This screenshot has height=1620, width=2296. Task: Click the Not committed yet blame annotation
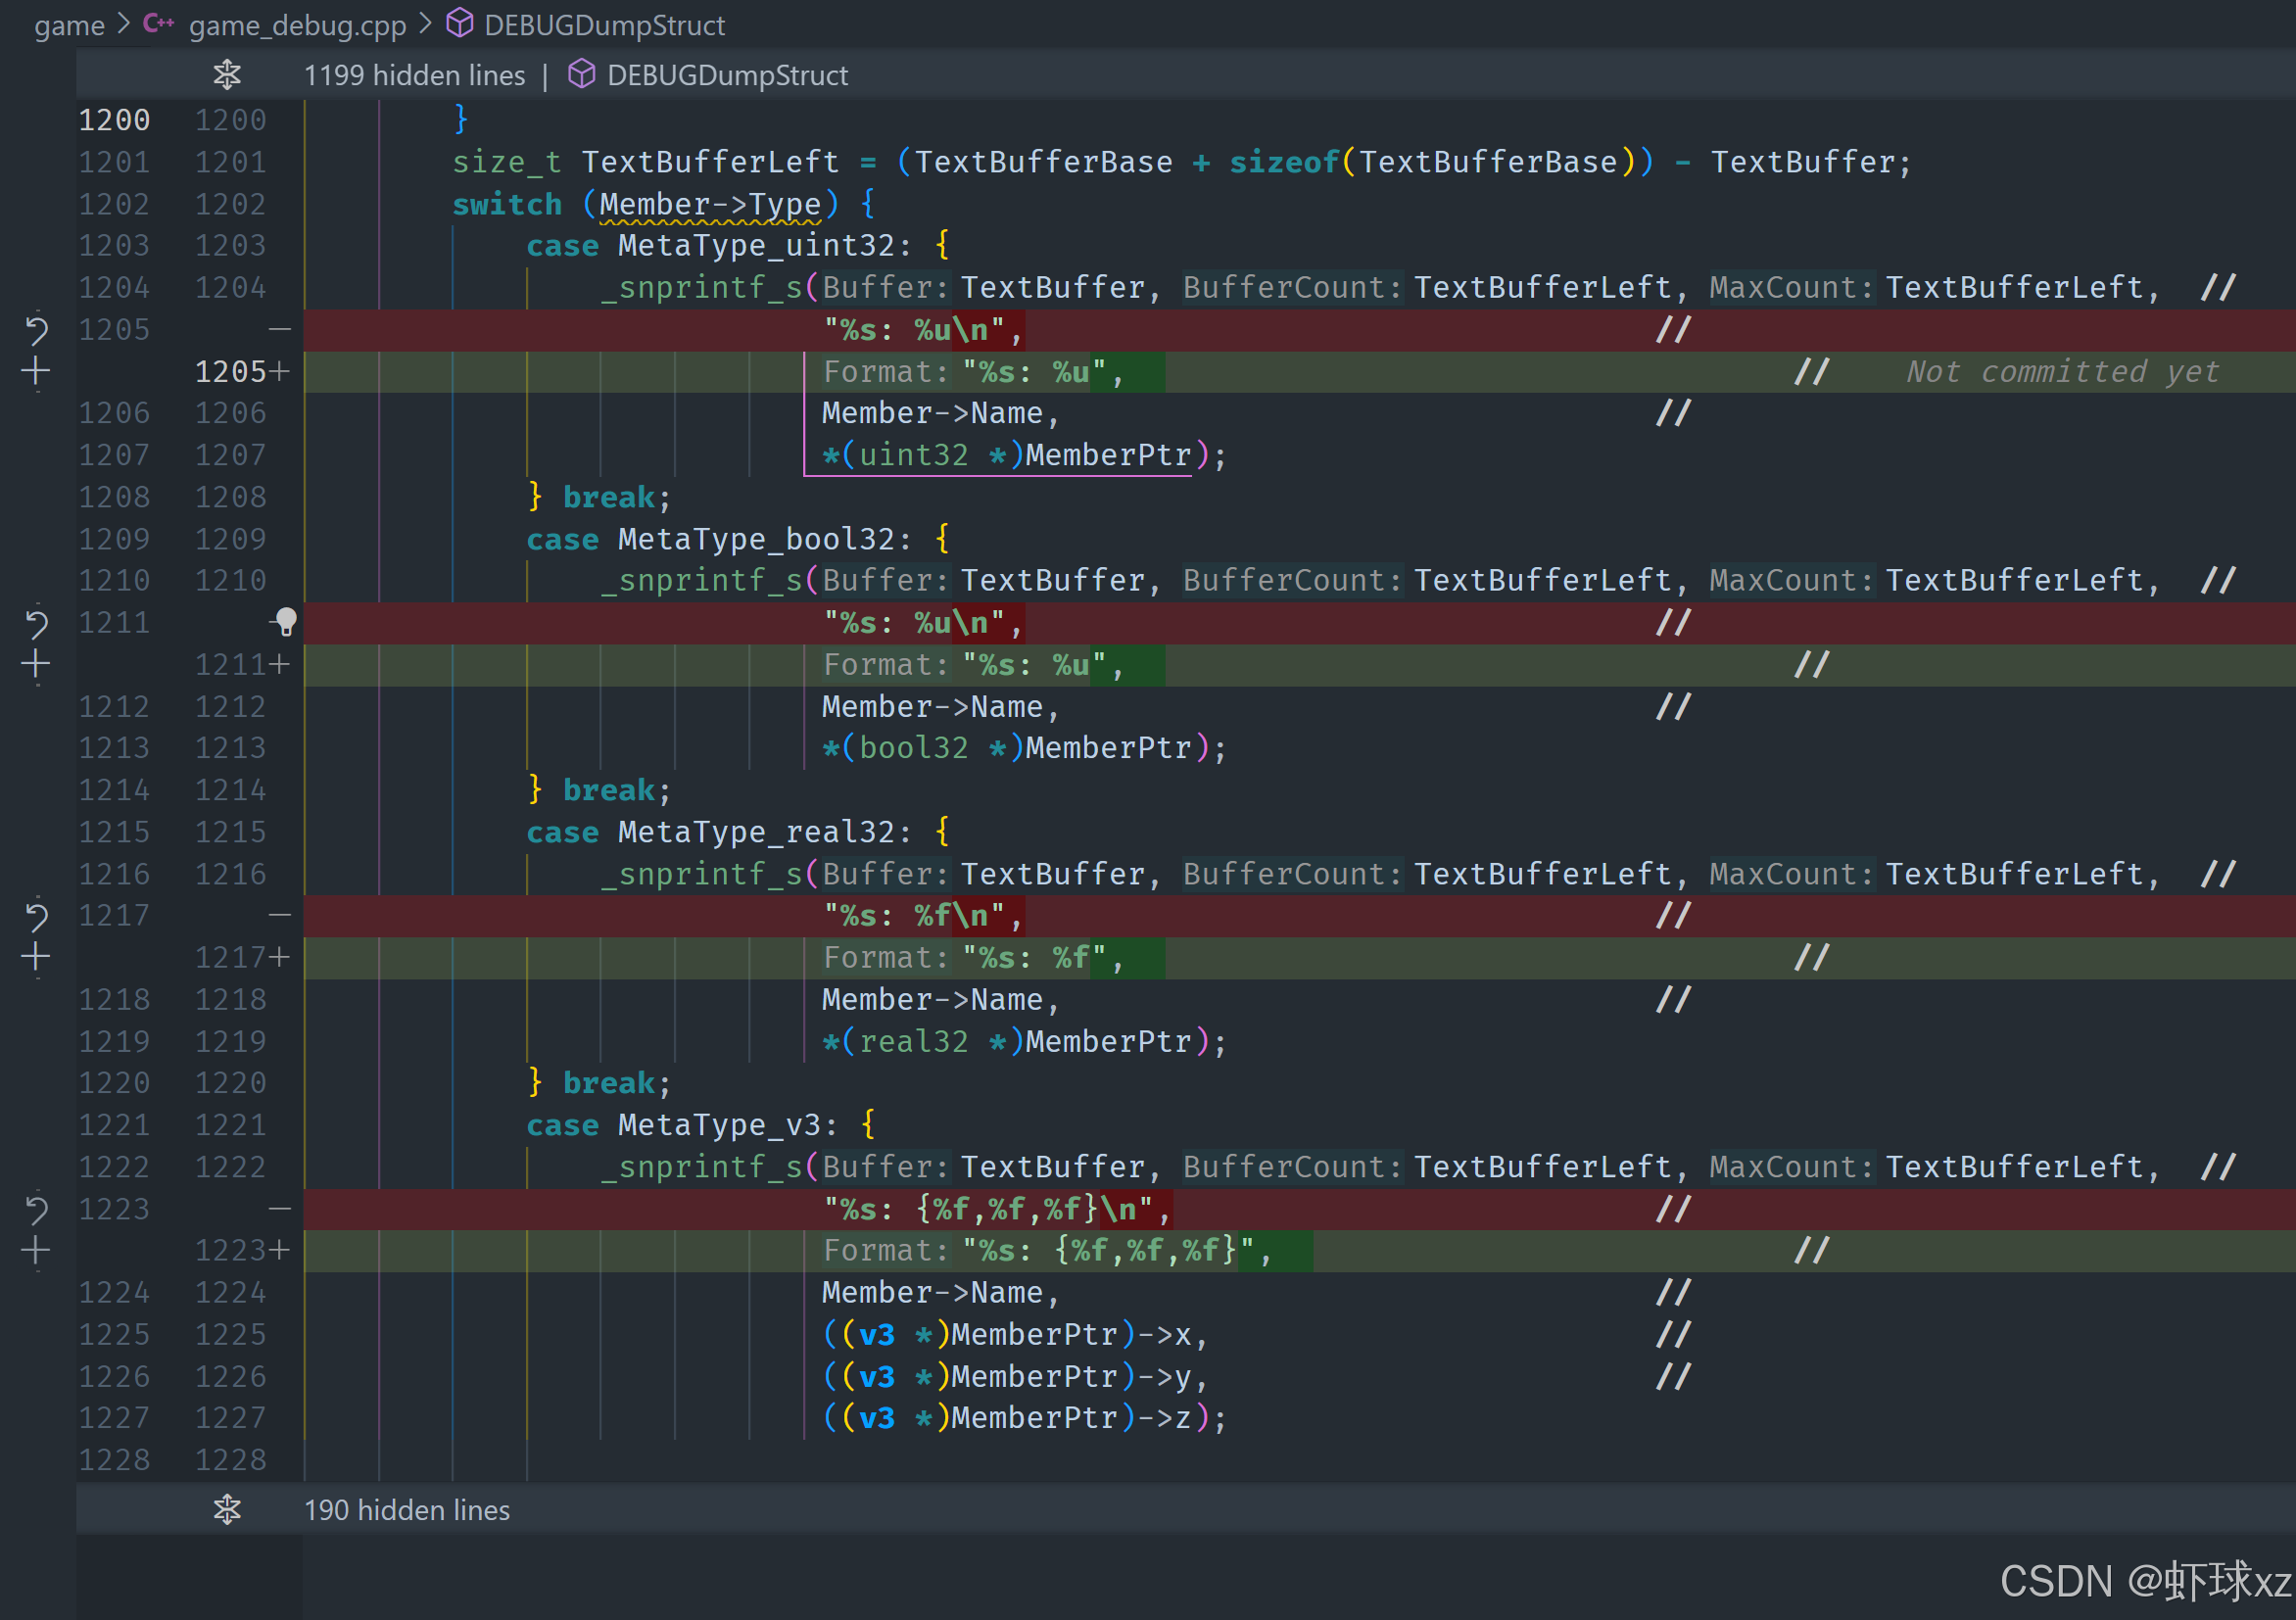(2062, 372)
